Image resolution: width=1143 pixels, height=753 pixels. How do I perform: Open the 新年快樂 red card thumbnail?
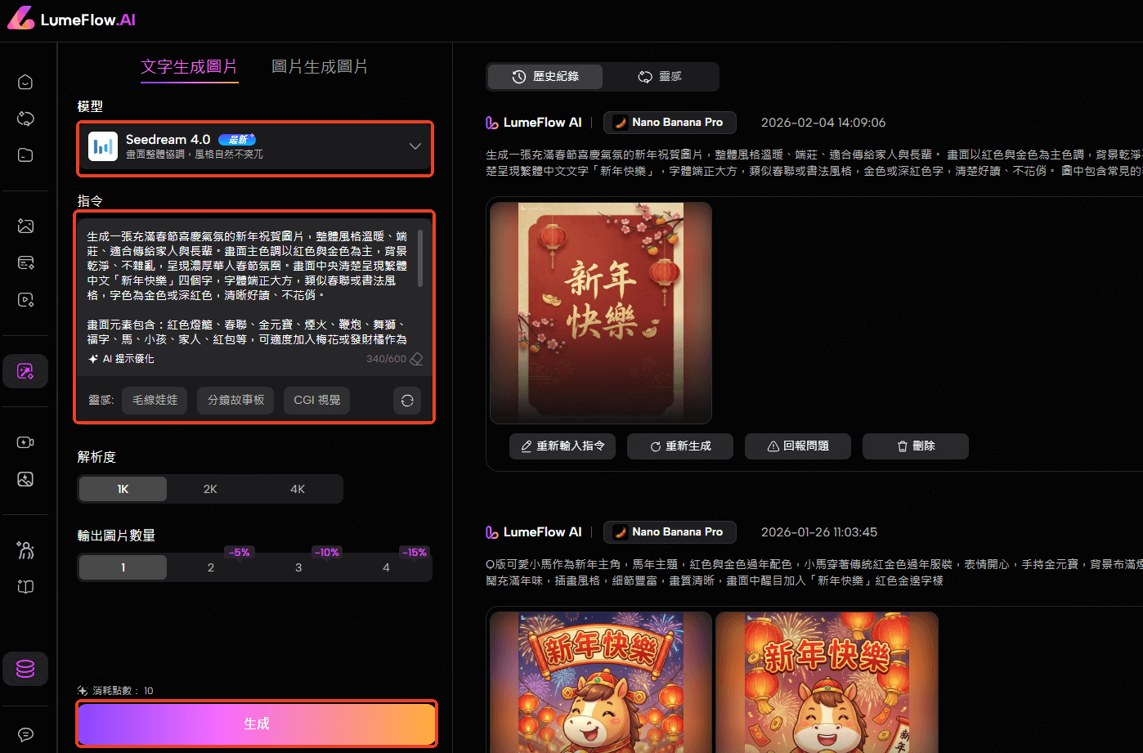pos(600,312)
